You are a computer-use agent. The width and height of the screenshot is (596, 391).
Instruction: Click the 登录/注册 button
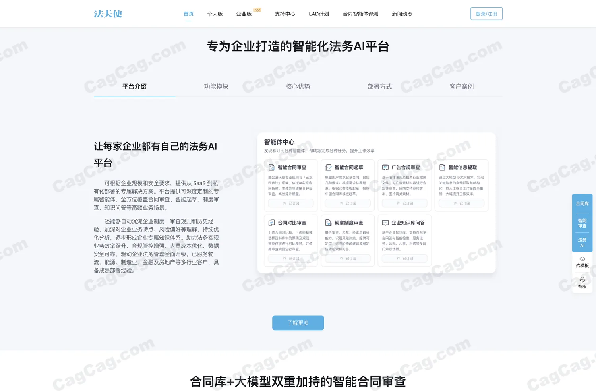(486, 14)
